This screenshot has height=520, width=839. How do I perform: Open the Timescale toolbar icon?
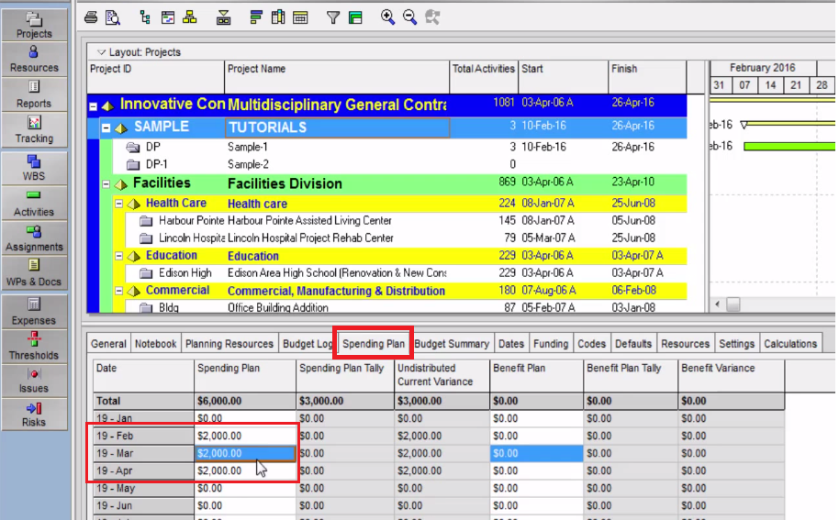click(300, 17)
